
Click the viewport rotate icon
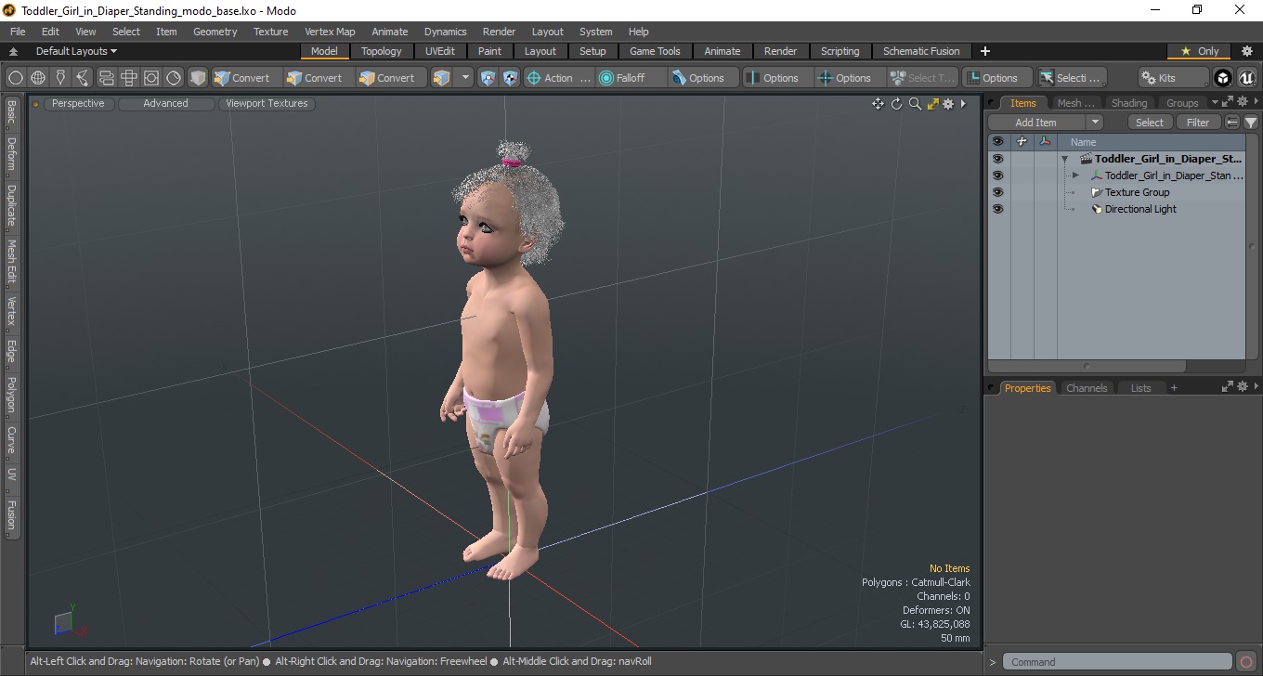pyautogui.click(x=897, y=104)
